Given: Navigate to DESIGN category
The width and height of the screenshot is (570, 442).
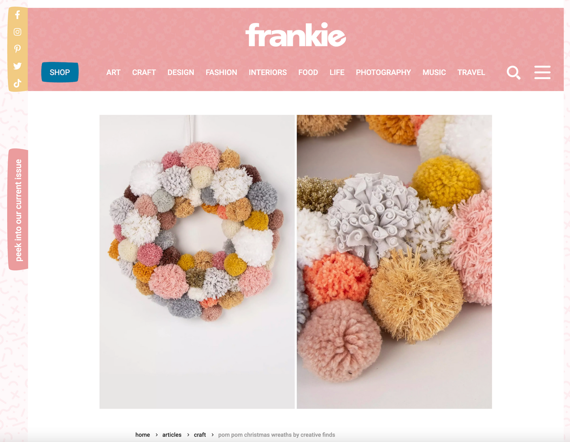Looking at the screenshot, I should pos(181,72).
